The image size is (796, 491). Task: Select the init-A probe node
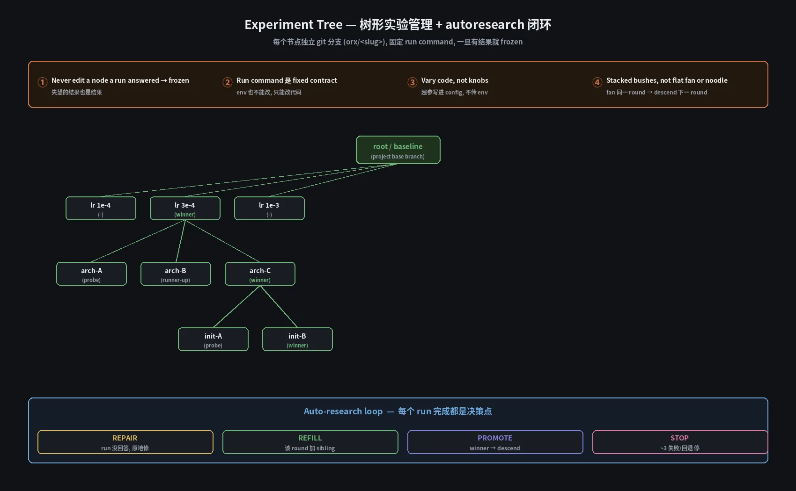tap(213, 339)
